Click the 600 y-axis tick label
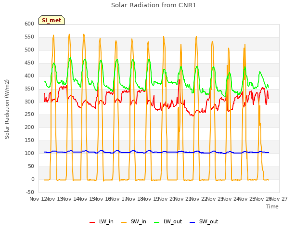308x231 pixels. point(29,24)
